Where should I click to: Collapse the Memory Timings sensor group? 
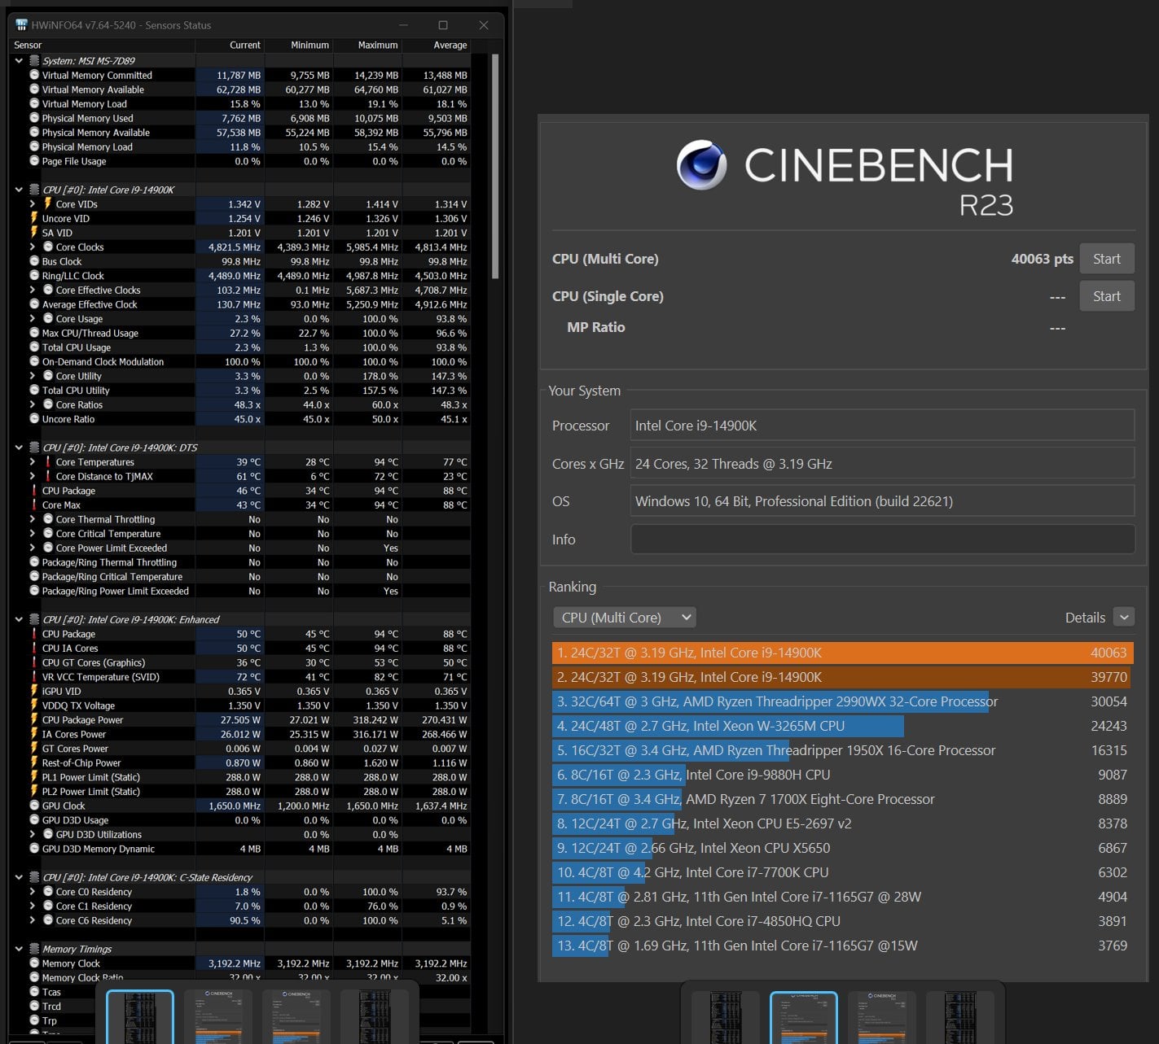19,949
